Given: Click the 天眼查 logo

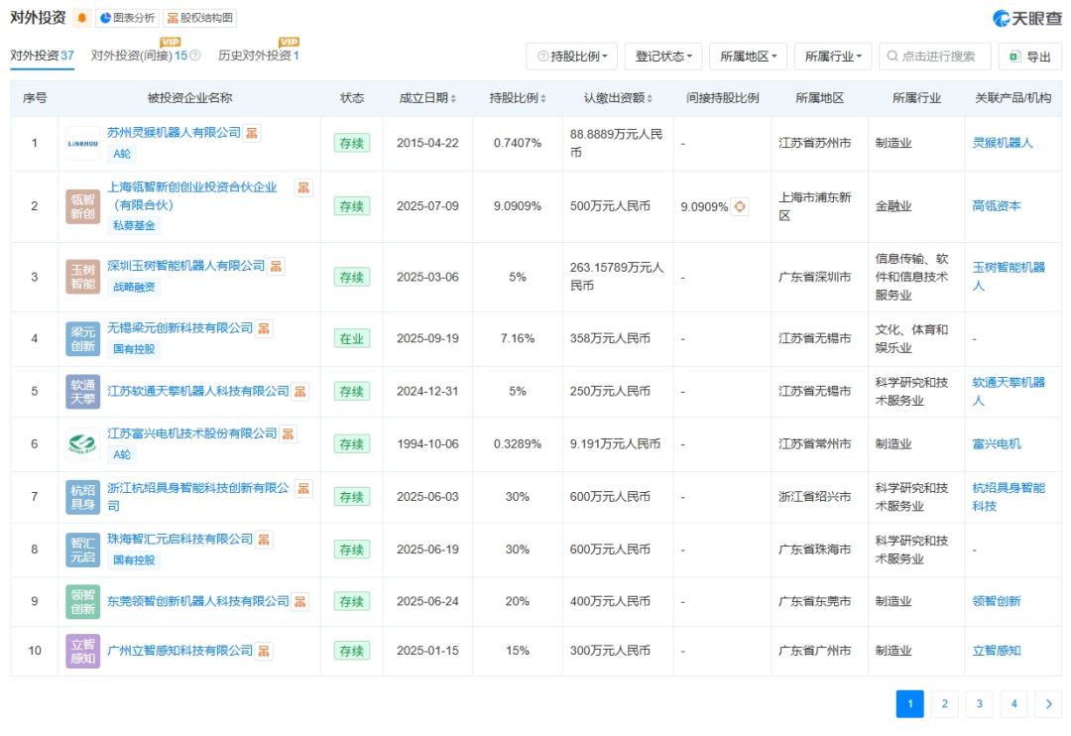Looking at the screenshot, I should pyautogui.click(x=1027, y=19).
